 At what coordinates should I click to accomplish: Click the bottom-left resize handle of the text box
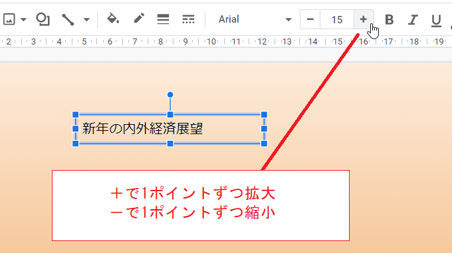point(76,143)
